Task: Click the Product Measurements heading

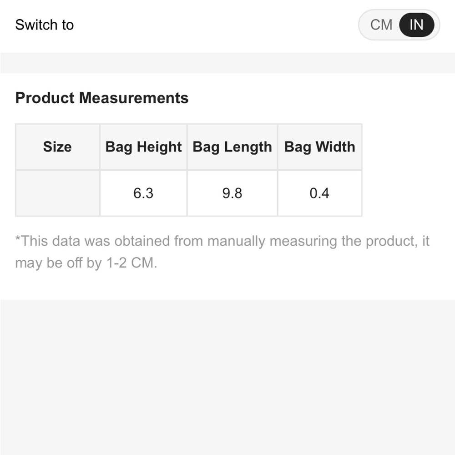Action: 102,98
